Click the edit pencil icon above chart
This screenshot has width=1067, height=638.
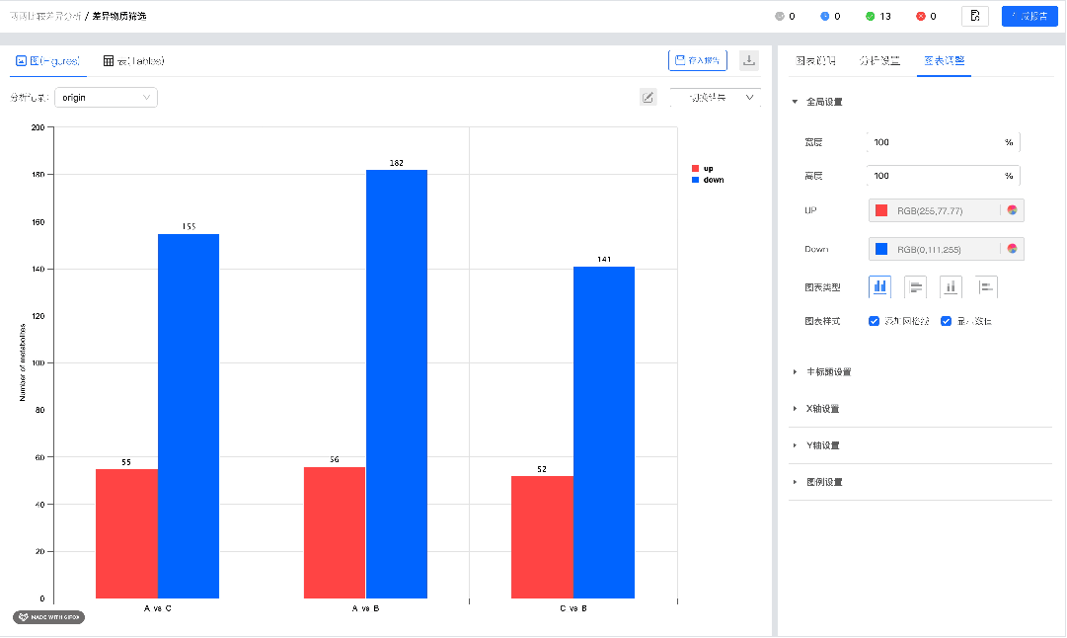tap(648, 98)
